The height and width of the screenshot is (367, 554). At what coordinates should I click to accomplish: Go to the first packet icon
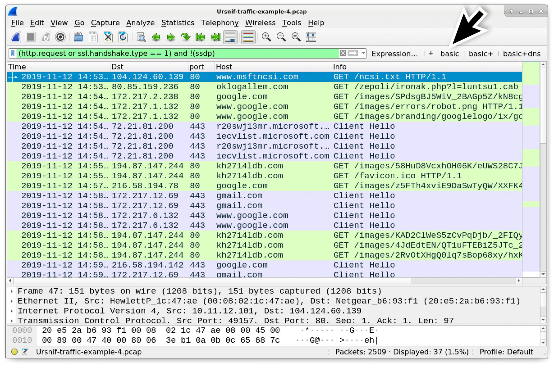[x=200, y=37]
